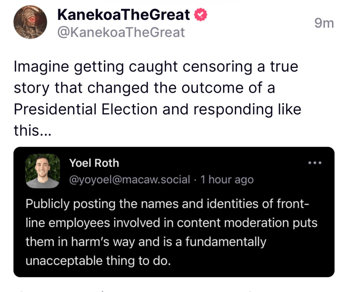Click the "1 hour ago" timestamp
The width and height of the screenshot is (348, 292).
[227, 180]
